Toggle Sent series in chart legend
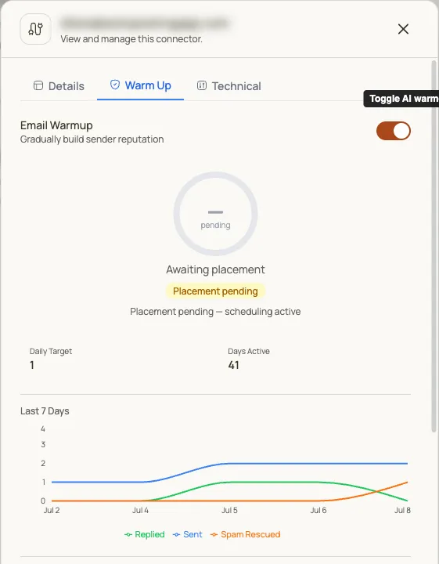 click(188, 534)
